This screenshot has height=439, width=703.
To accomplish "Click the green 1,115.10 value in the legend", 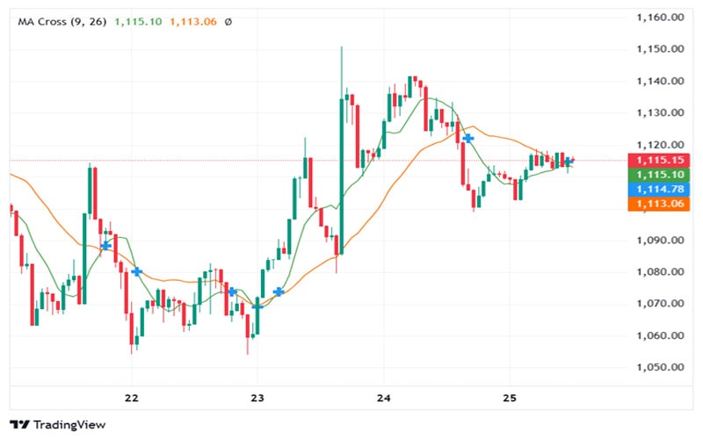I will tap(137, 22).
